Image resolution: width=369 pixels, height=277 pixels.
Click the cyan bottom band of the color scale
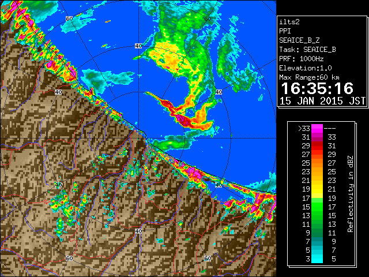click(x=317, y=259)
